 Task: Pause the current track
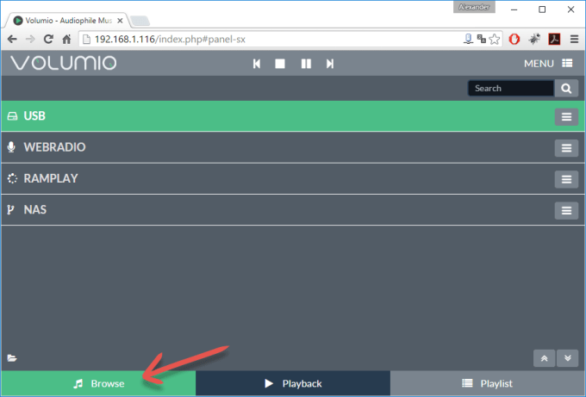click(306, 64)
